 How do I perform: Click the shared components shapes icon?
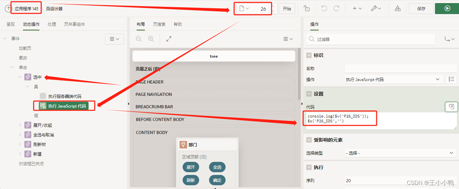pyautogui.click(x=397, y=9)
